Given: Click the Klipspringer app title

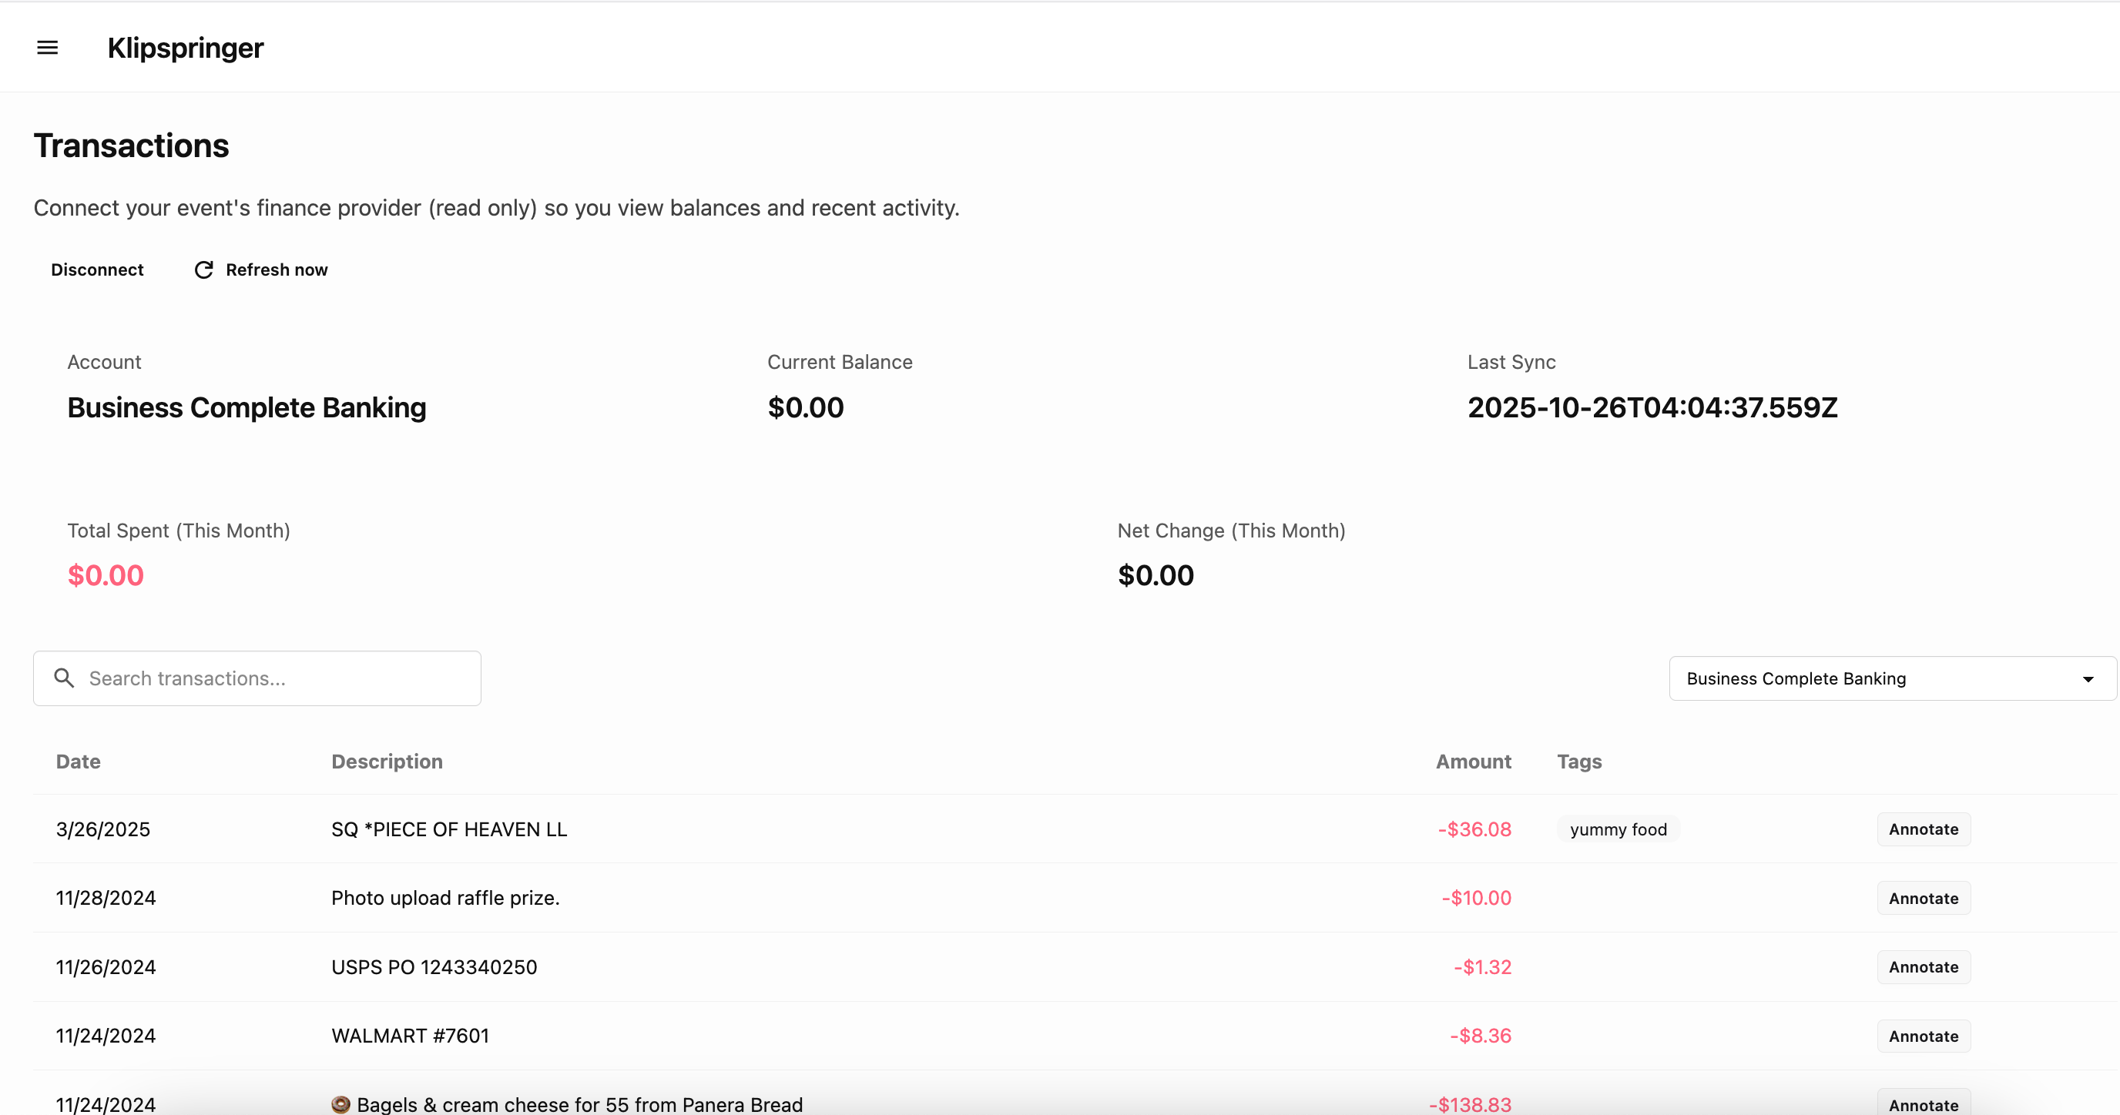Looking at the screenshot, I should (185, 48).
